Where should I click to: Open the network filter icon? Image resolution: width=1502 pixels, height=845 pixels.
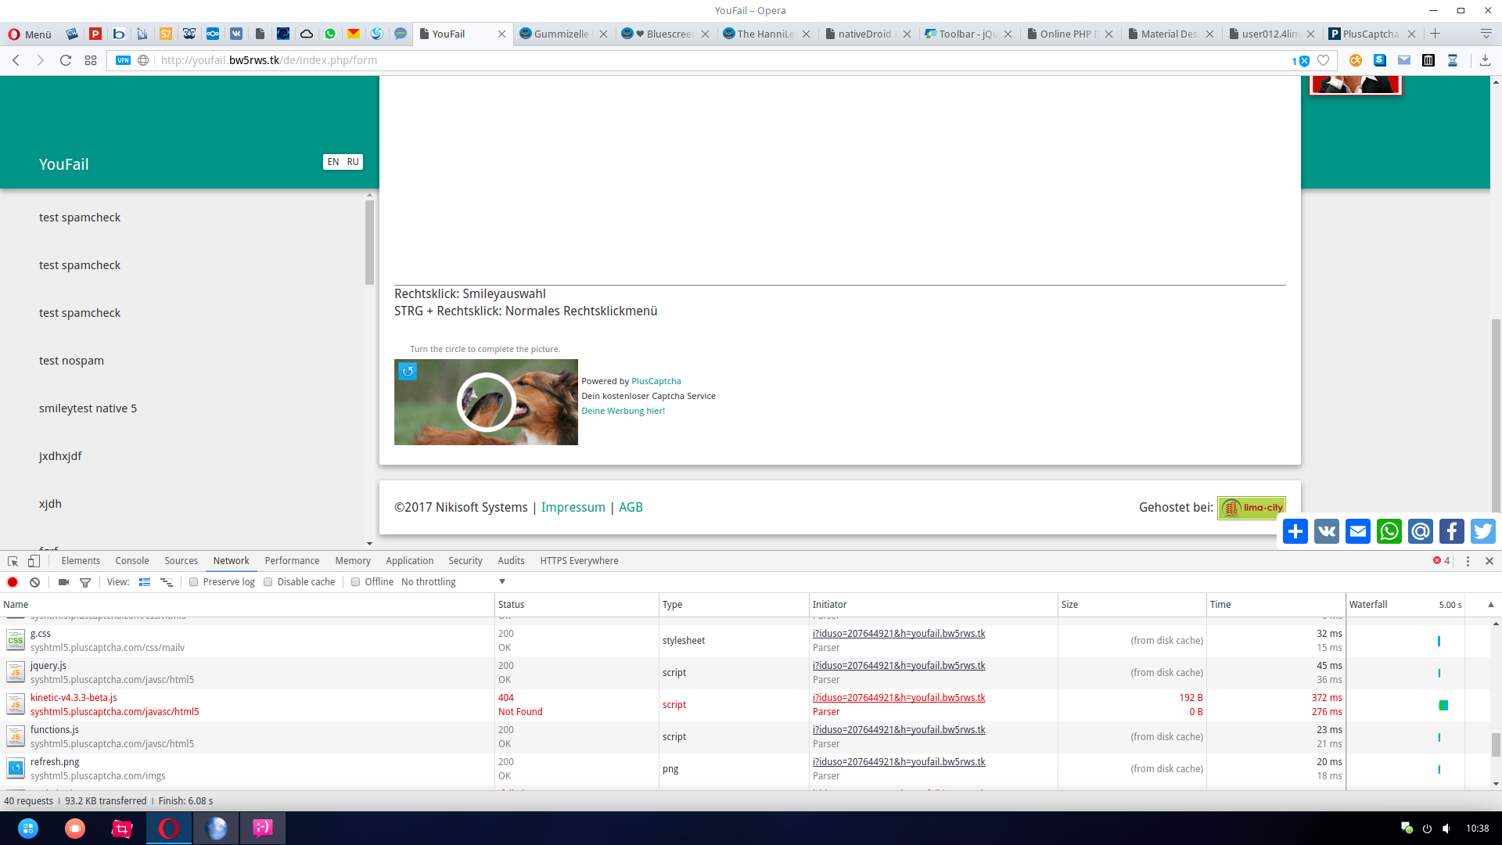tap(85, 582)
